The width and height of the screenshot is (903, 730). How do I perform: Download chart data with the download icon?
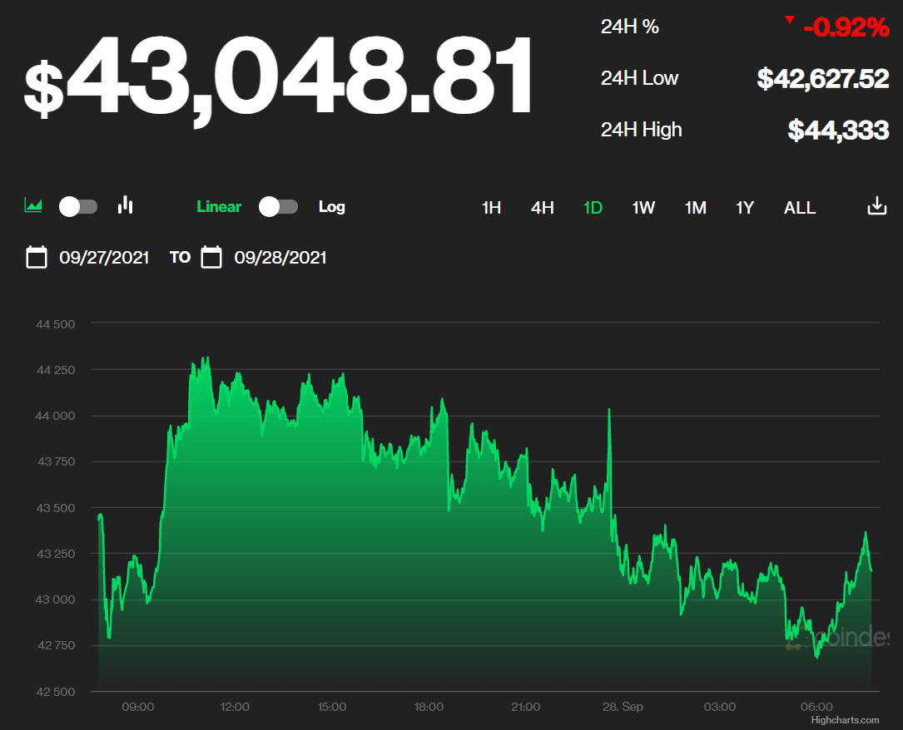(x=876, y=207)
